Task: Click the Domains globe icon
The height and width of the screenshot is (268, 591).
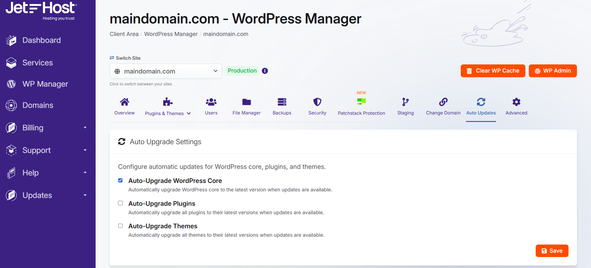Action: tap(11, 105)
